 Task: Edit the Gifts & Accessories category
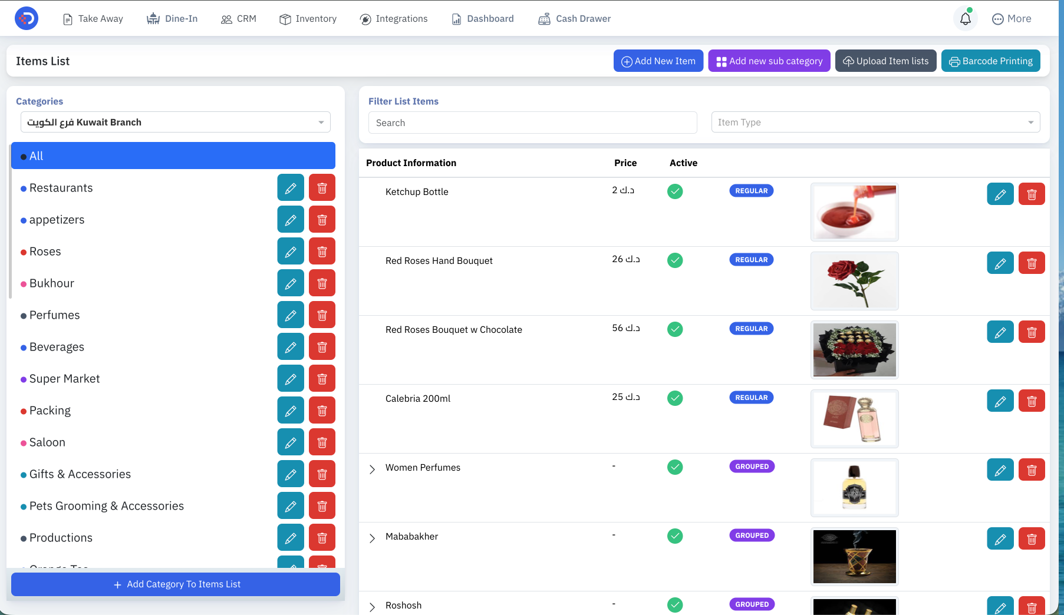(291, 474)
